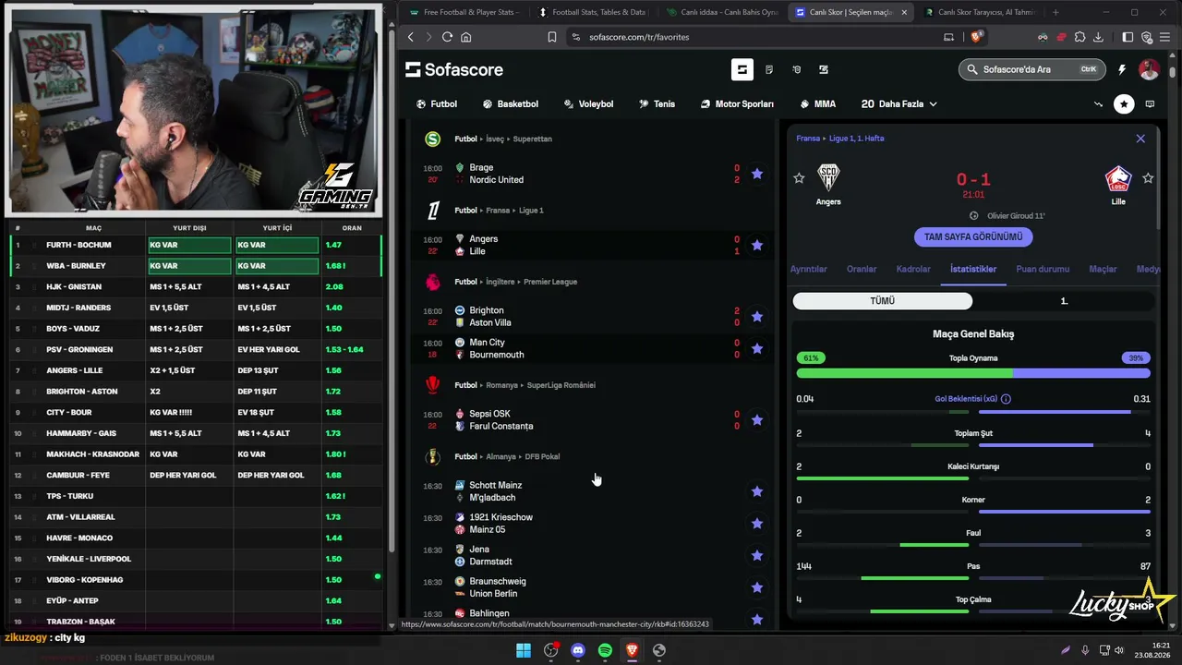Open the browser home page
Screen dimensions: 1182x665
pyautogui.click(x=466, y=37)
